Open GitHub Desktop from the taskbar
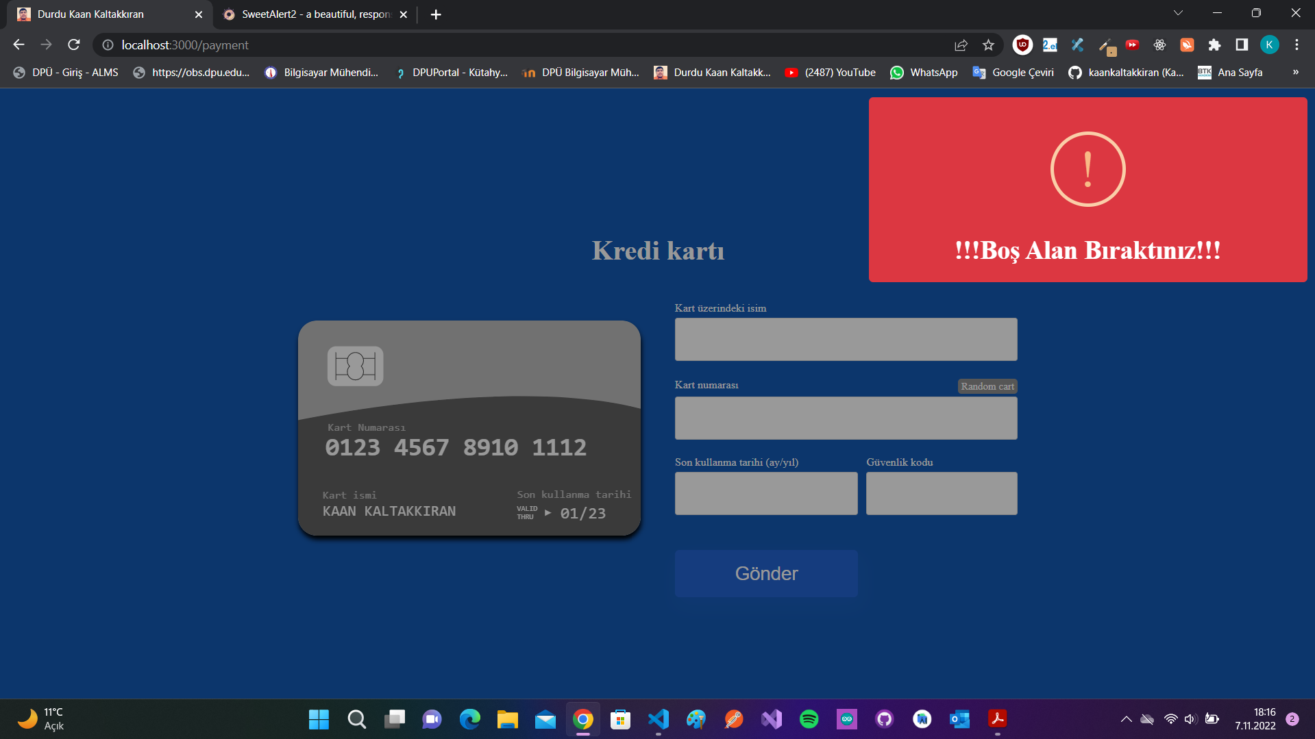 click(884, 720)
